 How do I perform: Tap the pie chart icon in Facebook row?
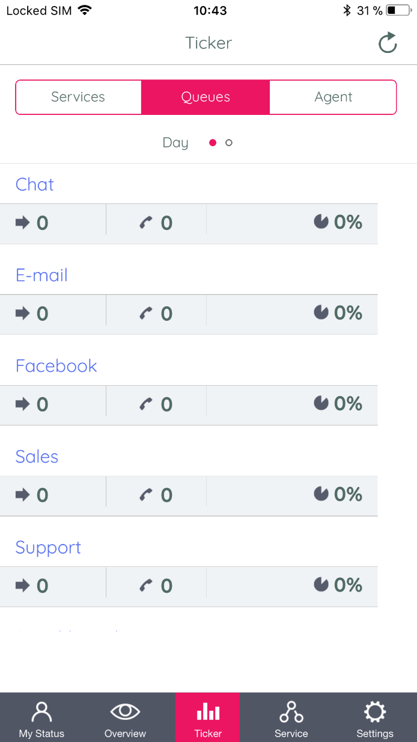pyautogui.click(x=321, y=403)
